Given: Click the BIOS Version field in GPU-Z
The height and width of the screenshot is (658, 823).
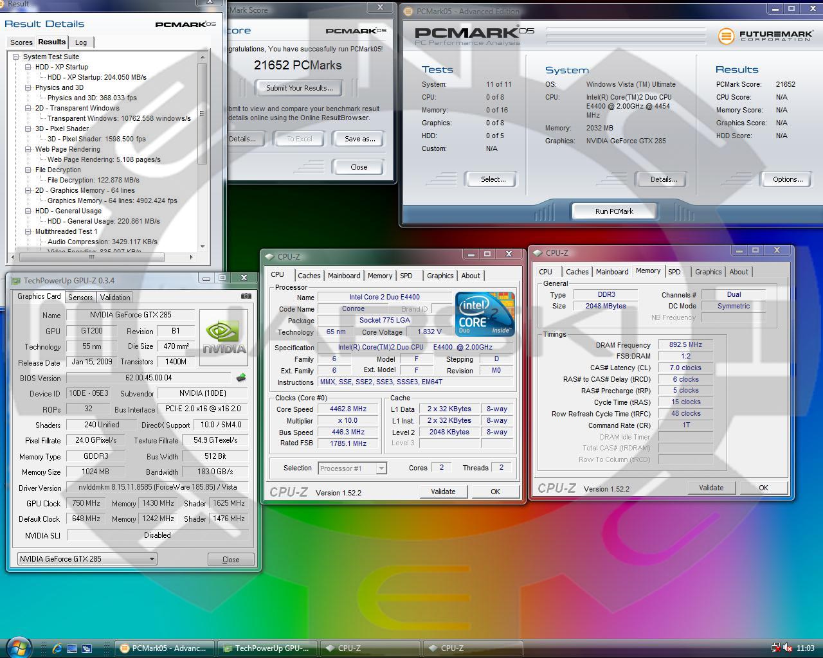Looking at the screenshot, I should (x=149, y=378).
